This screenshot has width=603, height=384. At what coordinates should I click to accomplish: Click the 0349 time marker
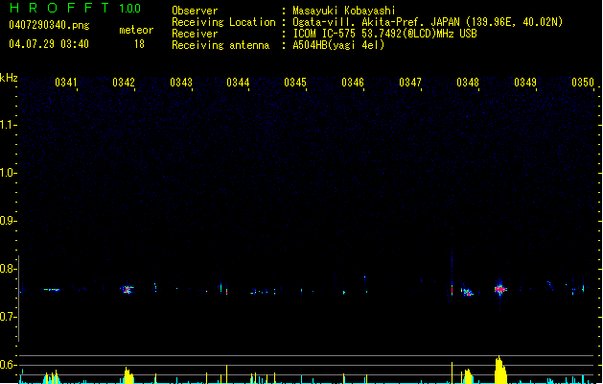(x=525, y=83)
